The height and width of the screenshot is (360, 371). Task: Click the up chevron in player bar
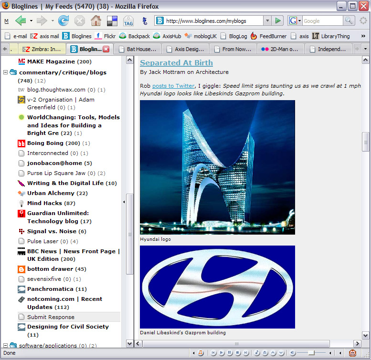273,353
